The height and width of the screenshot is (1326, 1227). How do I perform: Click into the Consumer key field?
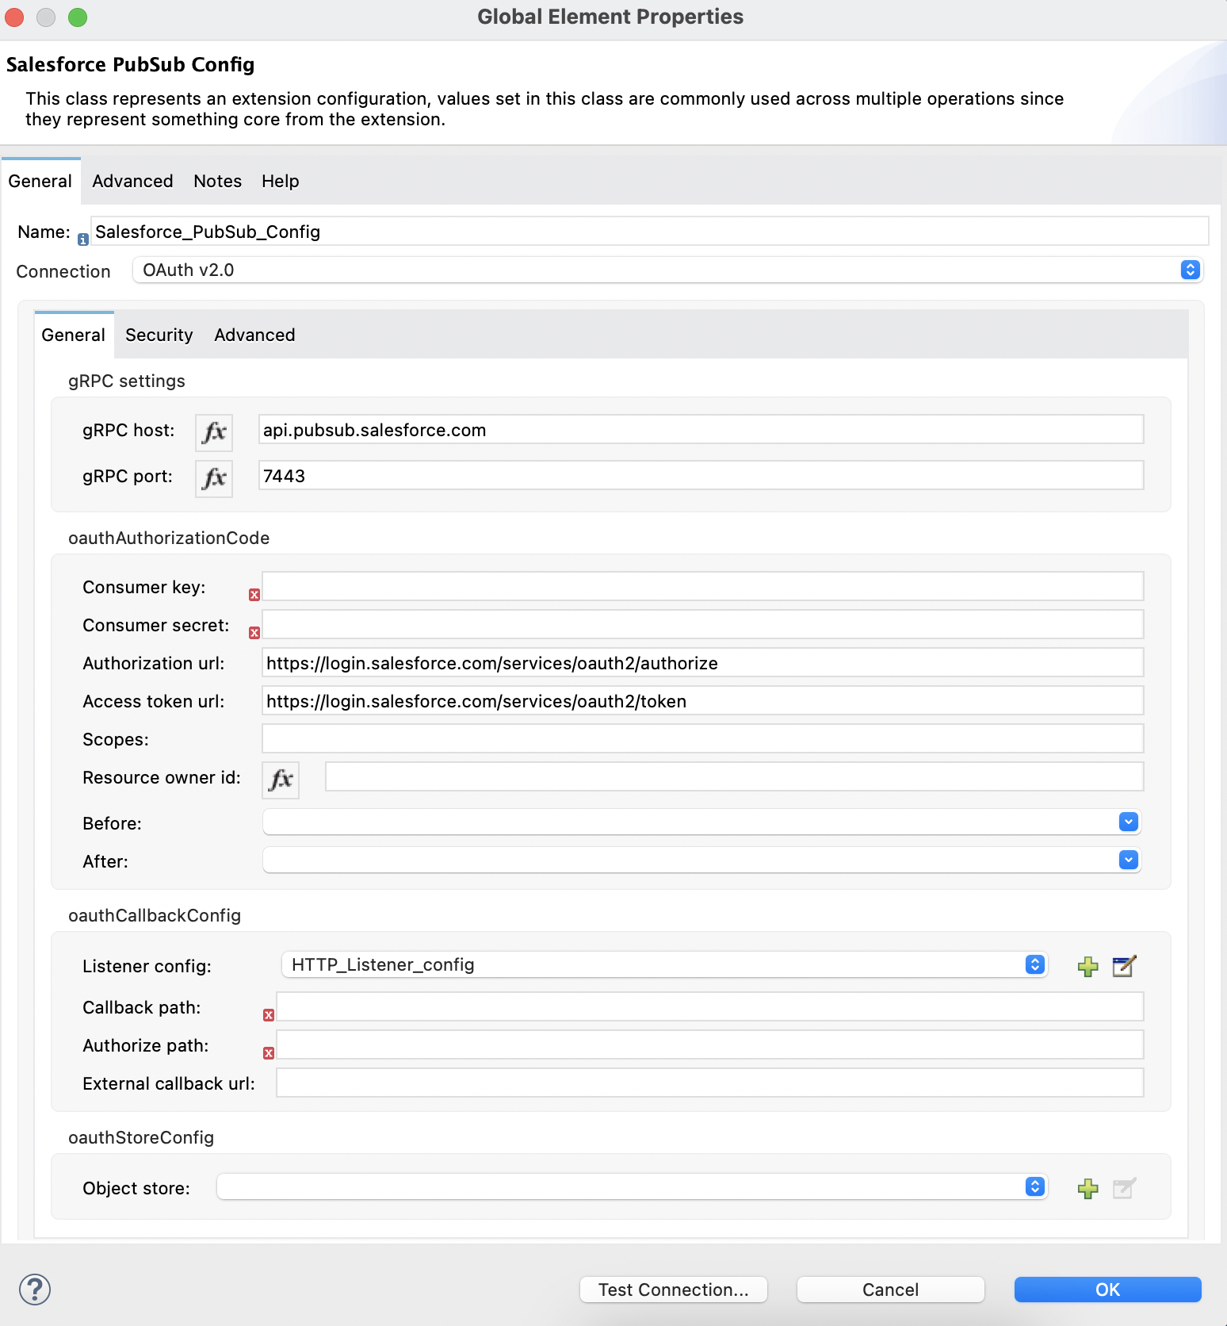pyautogui.click(x=703, y=586)
